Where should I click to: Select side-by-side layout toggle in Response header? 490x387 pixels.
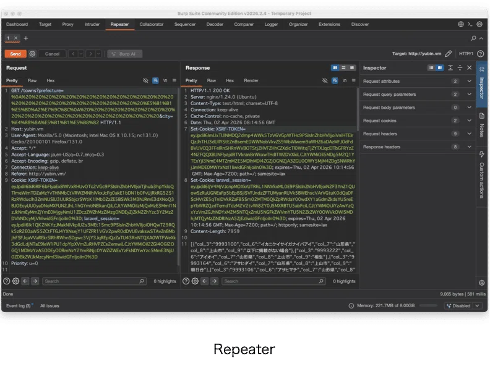point(335,68)
